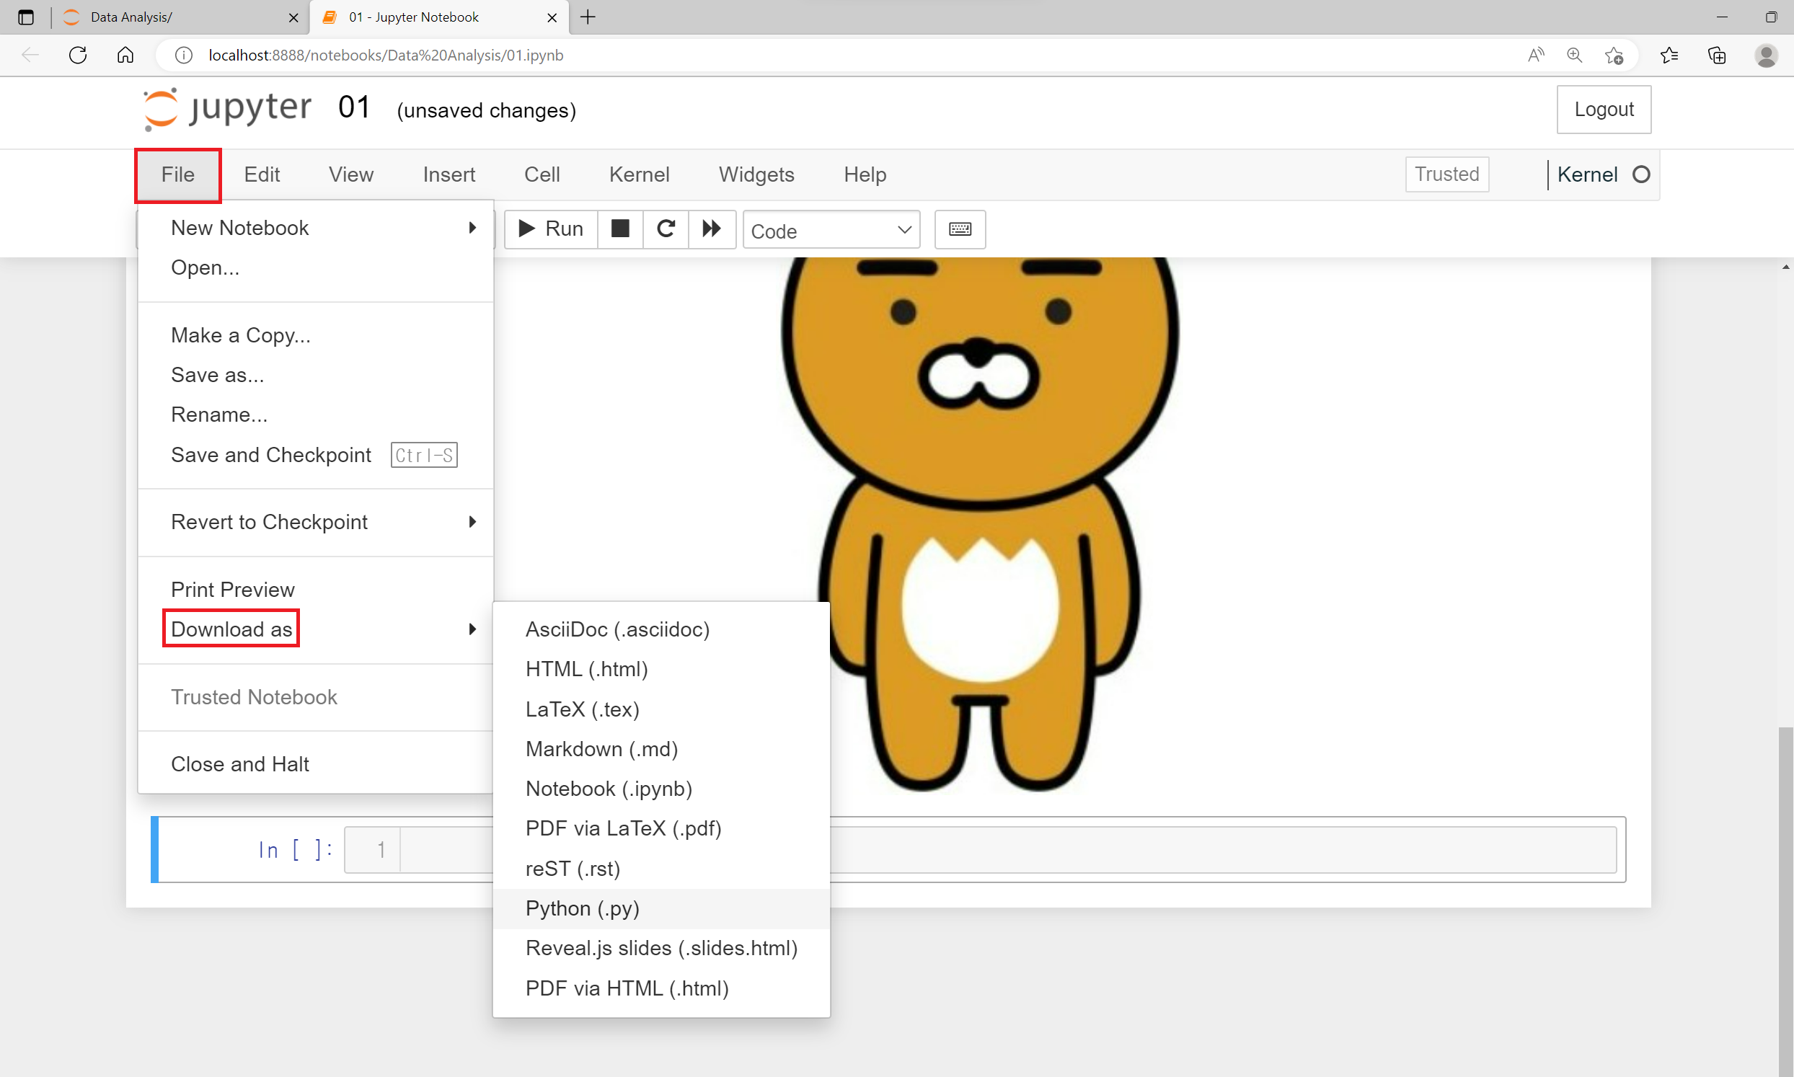
Task: Click the browser zoom magnifier icon
Action: coord(1574,56)
